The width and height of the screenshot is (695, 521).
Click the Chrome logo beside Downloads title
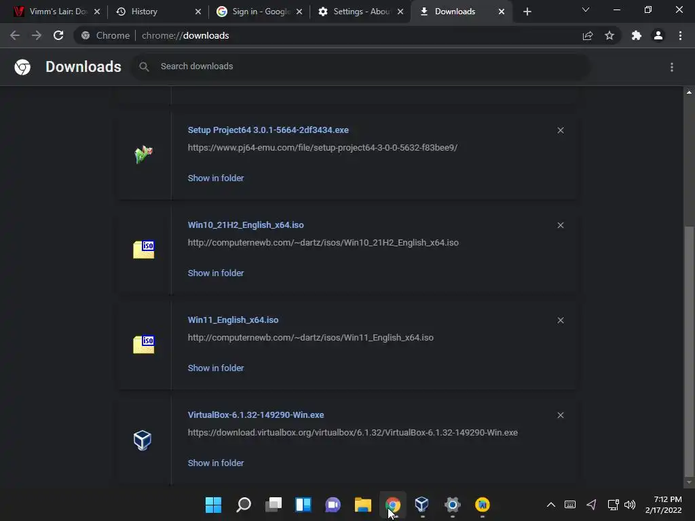pyautogui.click(x=22, y=67)
